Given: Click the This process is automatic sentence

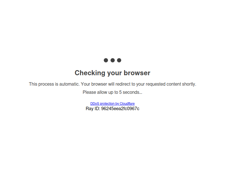Looking at the screenshot, I should 54,84.
